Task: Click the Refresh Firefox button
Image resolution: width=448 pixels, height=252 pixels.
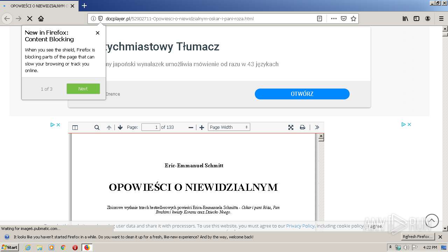Action: point(418,237)
